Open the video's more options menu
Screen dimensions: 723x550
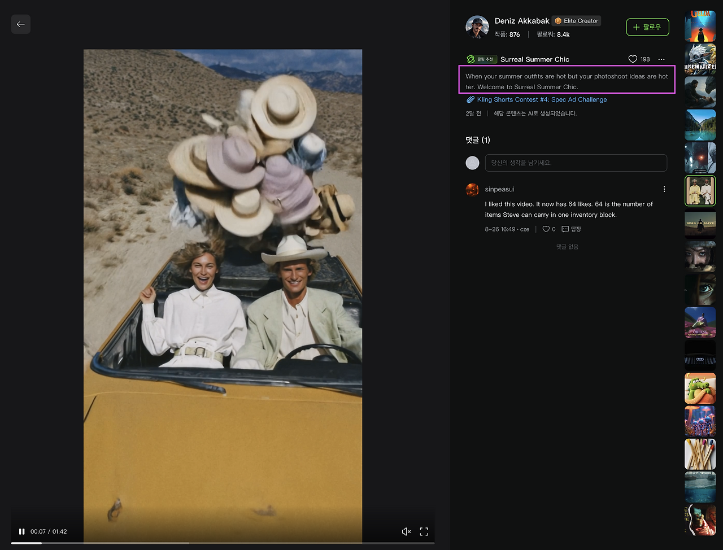(x=661, y=59)
